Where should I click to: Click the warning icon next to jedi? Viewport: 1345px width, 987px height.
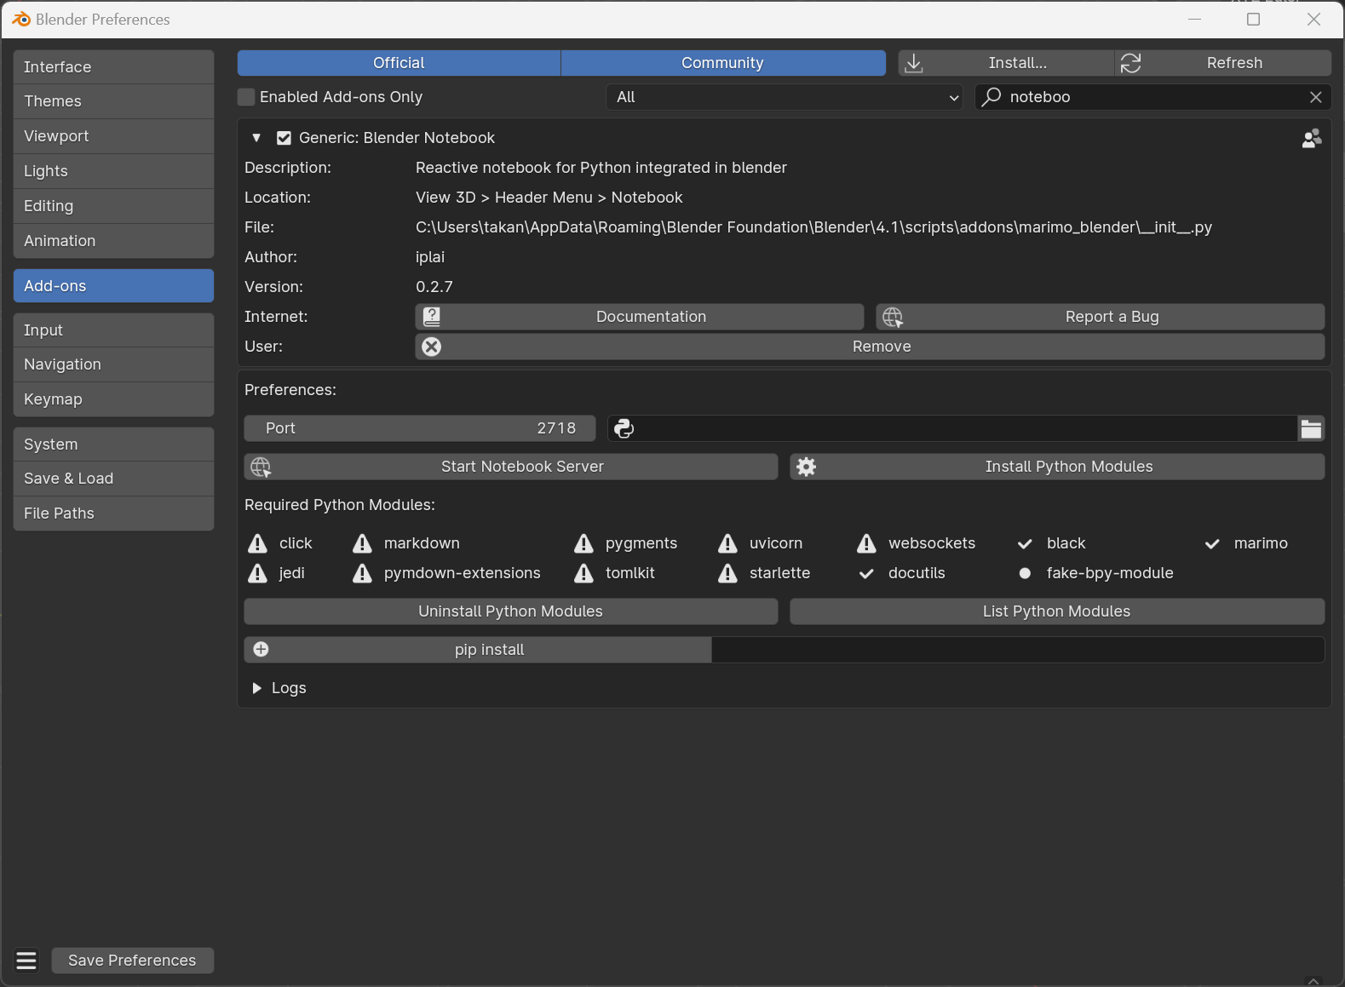[257, 573]
